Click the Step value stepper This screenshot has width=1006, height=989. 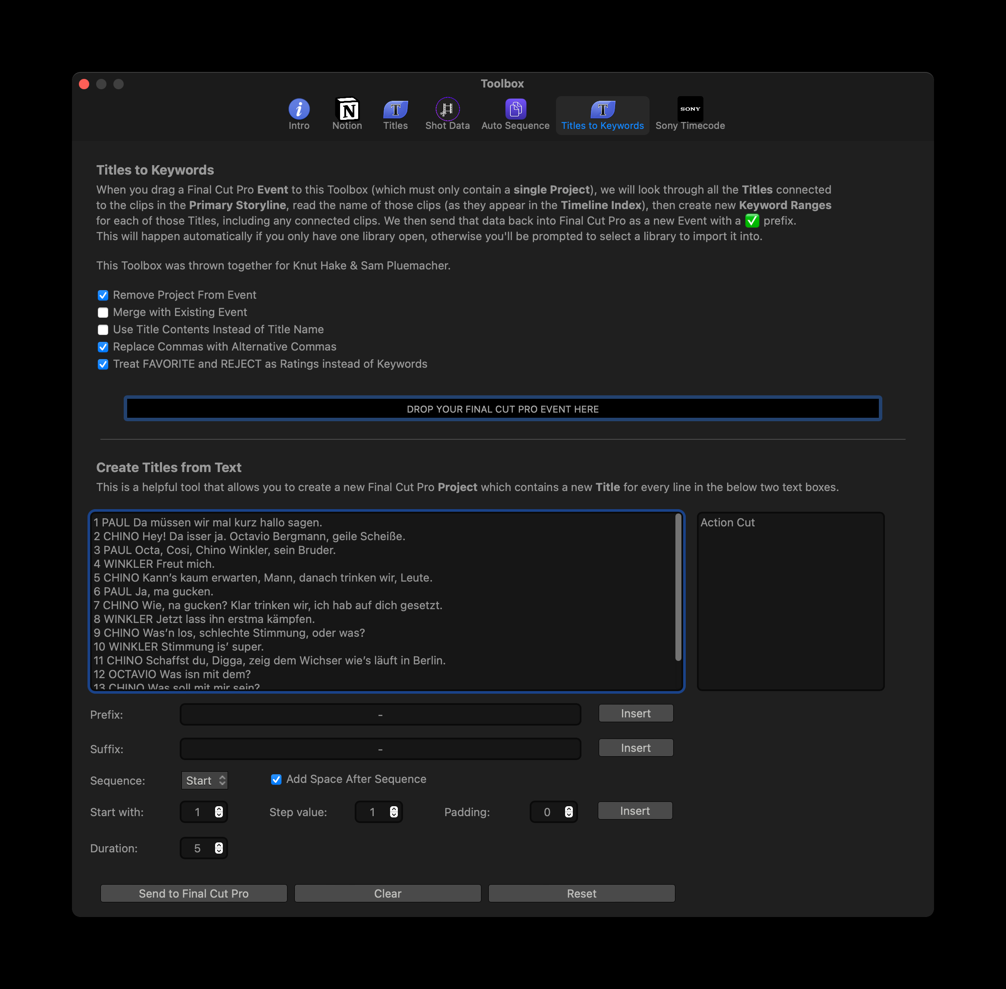click(x=394, y=812)
